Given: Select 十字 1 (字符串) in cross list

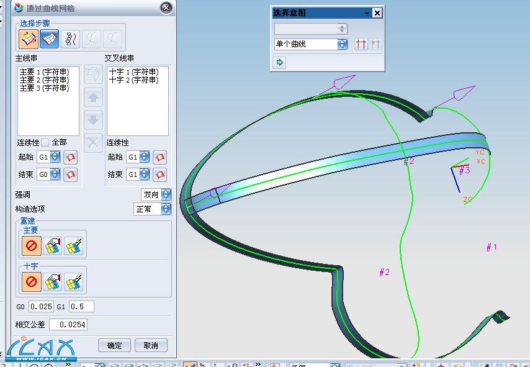Looking at the screenshot, I should [x=133, y=72].
